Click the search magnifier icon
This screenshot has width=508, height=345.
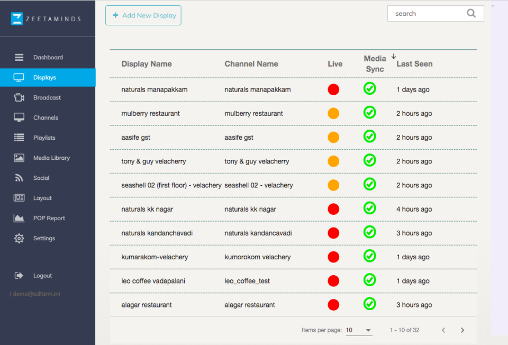click(x=471, y=13)
